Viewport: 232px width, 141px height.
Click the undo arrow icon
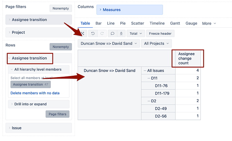(x=93, y=34)
